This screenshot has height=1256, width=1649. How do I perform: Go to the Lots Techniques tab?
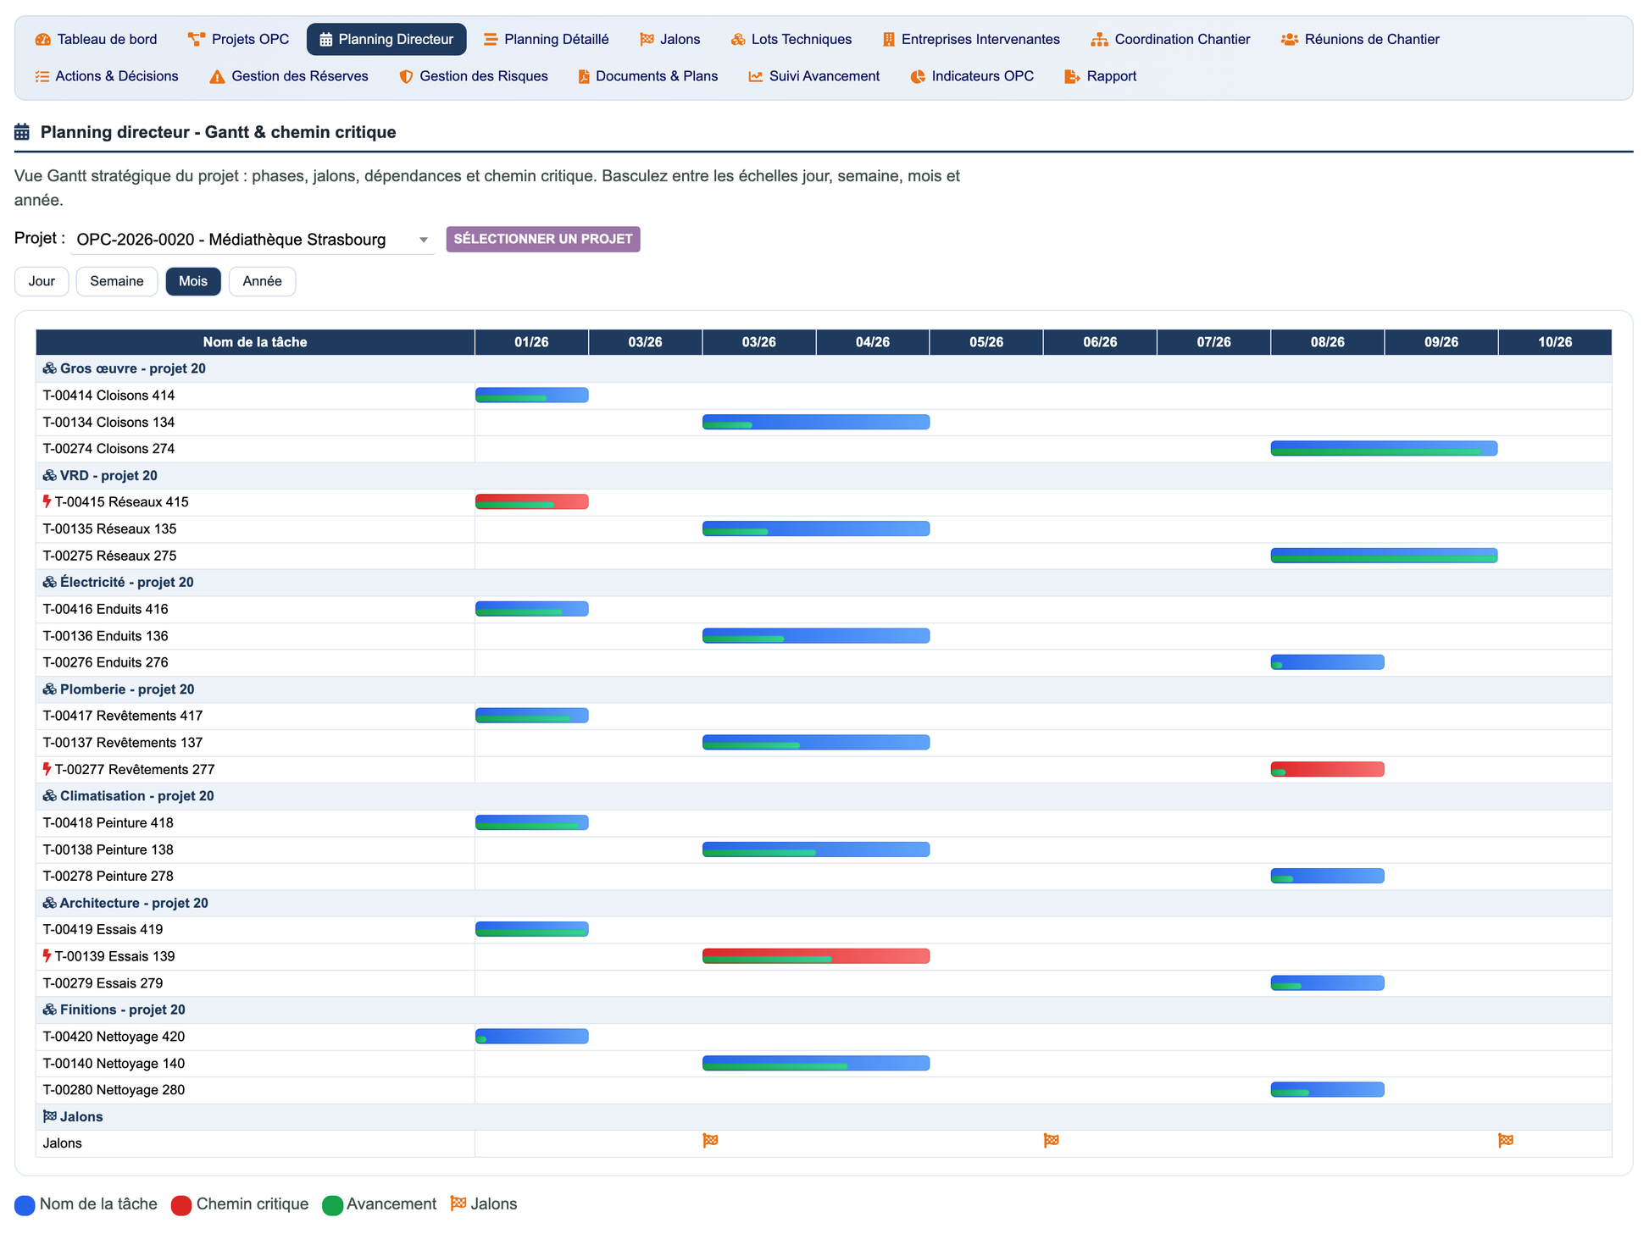point(791,40)
